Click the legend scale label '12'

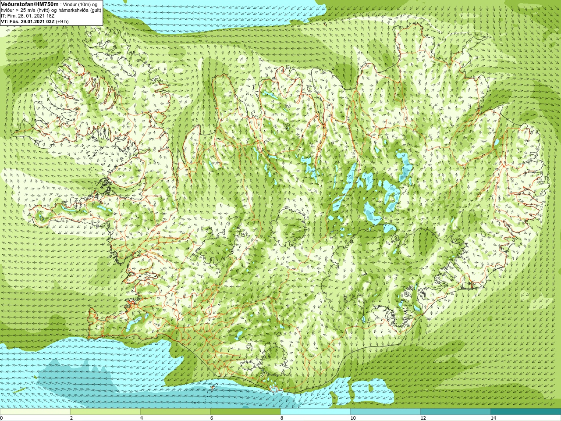pyautogui.click(x=423, y=418)
